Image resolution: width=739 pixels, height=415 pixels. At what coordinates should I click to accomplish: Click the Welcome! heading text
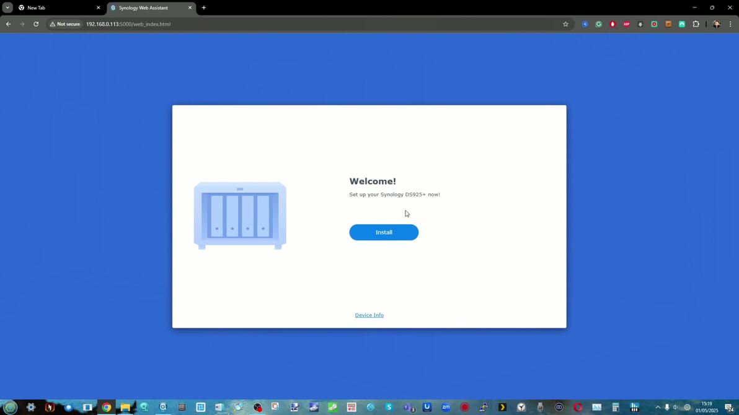(x=373, y=181)
